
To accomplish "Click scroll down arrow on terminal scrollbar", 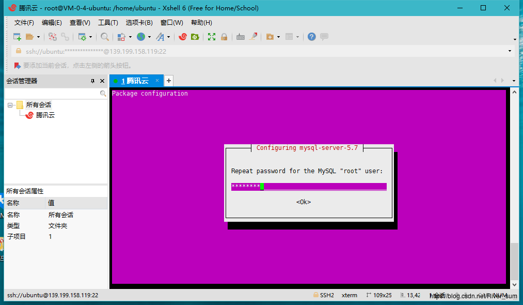I will pos(514,285).
